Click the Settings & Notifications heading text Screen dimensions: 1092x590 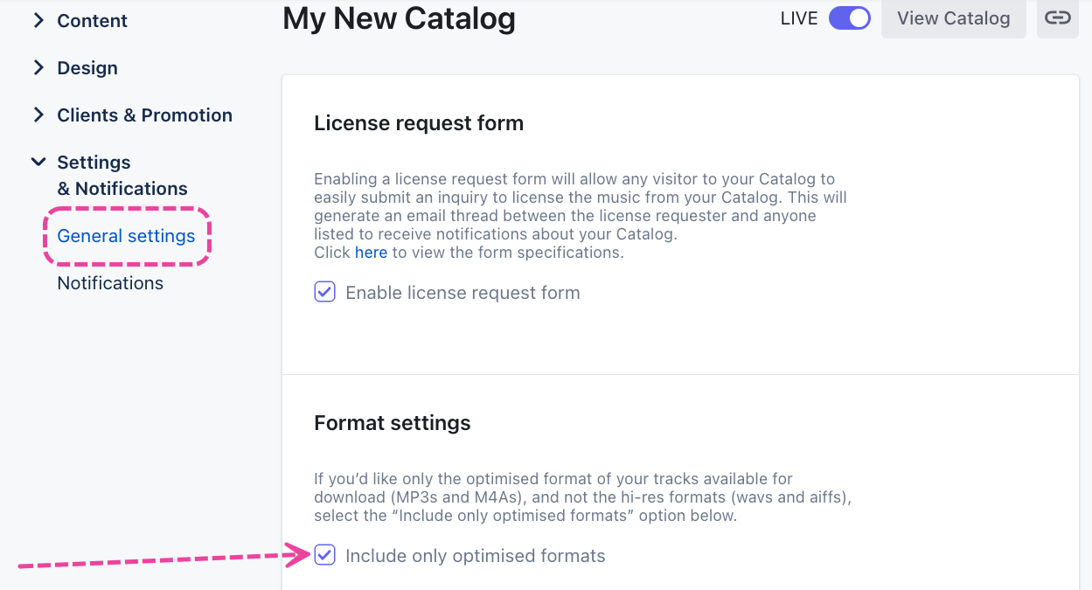tap(122, 176)
